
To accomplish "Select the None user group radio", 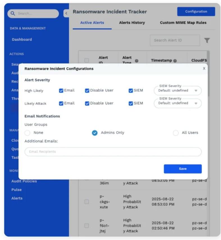I will 28,133.
